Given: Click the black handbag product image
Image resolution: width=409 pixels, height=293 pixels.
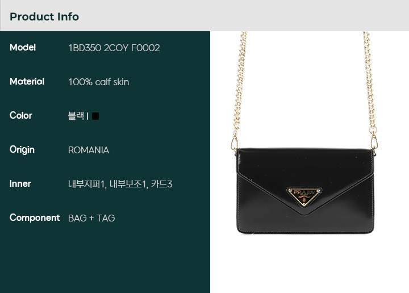Looking at the screenshot, I should coord(304,191).
